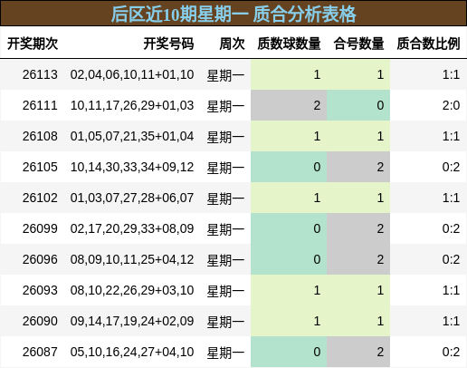Select period number 26111
This screenshot has width=467, height=368.
[x=40, y=105]
